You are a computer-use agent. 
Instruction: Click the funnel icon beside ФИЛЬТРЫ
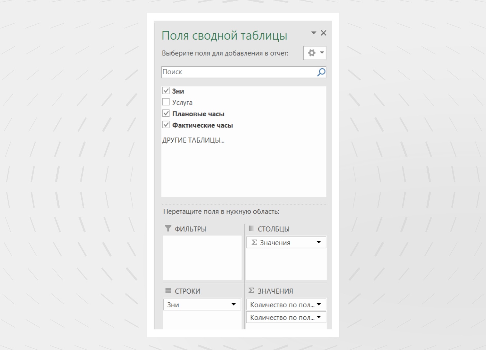pos(168,228)
